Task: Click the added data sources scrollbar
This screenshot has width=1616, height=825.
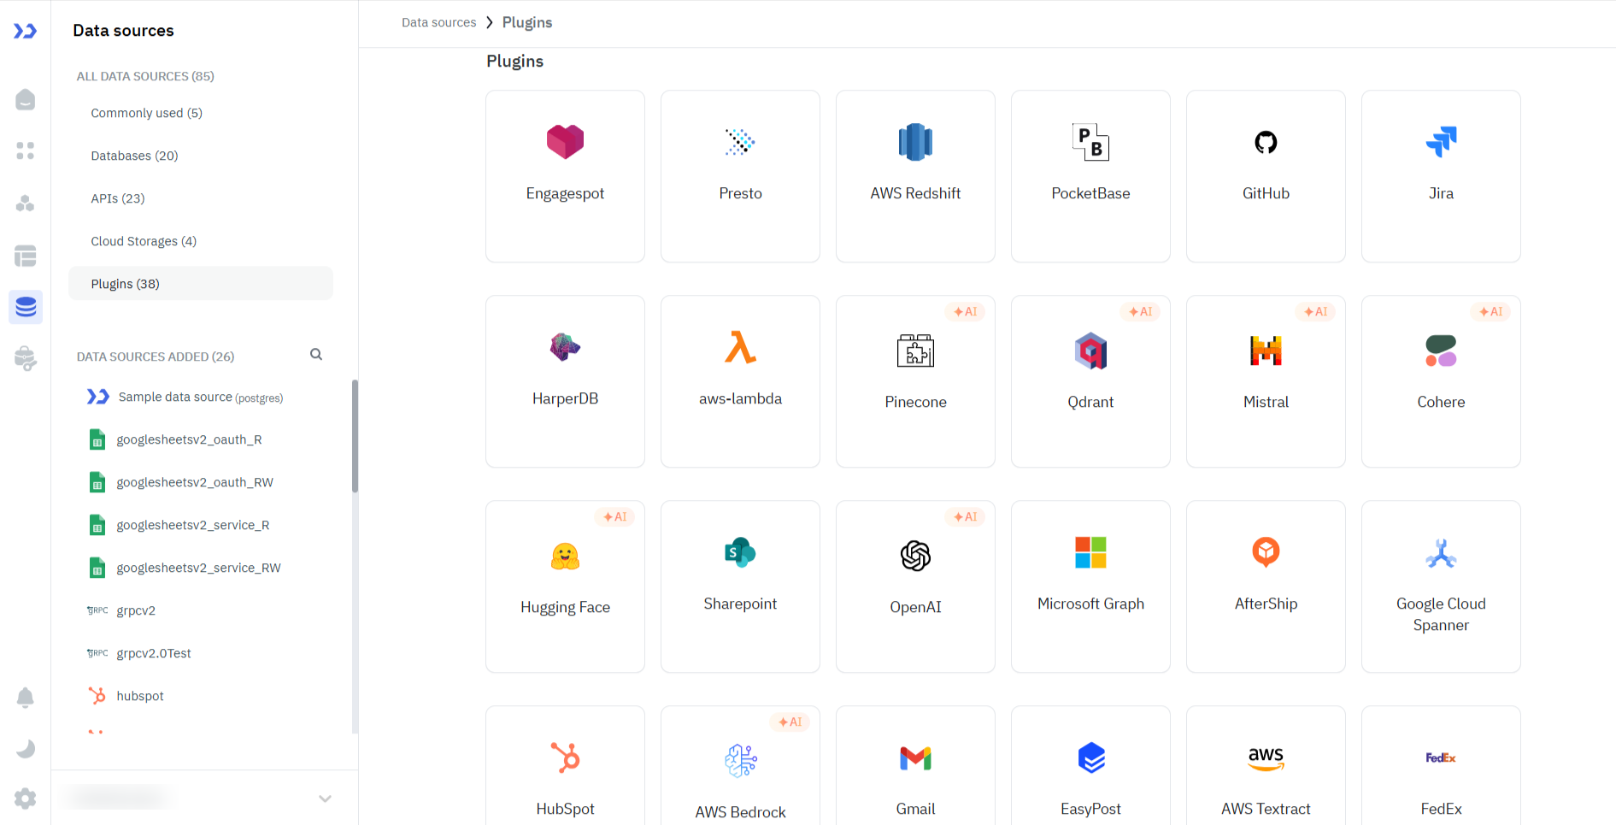Action: coord(355,437)
